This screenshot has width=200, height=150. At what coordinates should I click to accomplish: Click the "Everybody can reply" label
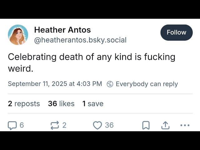click(147, 84)
